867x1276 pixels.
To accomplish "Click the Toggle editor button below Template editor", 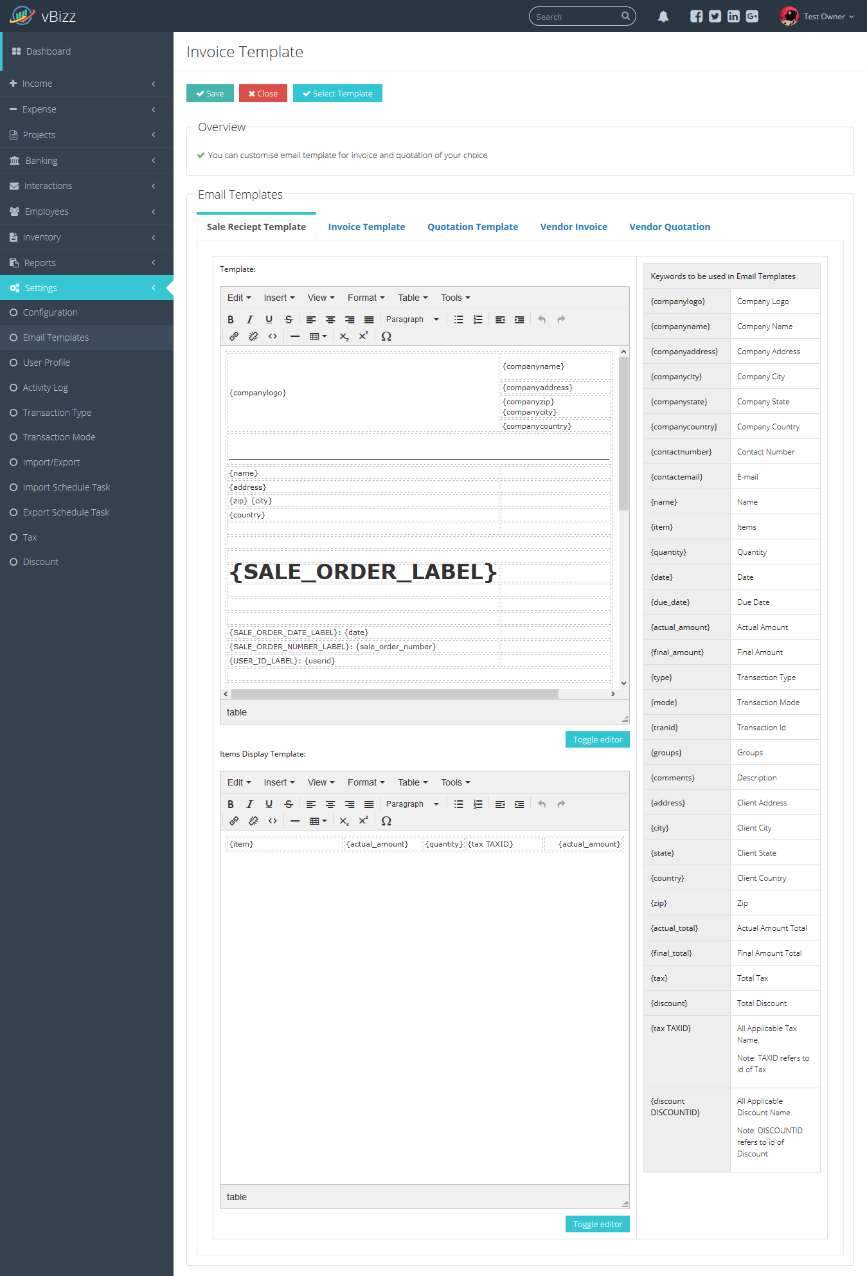I will tap(597, 739).
